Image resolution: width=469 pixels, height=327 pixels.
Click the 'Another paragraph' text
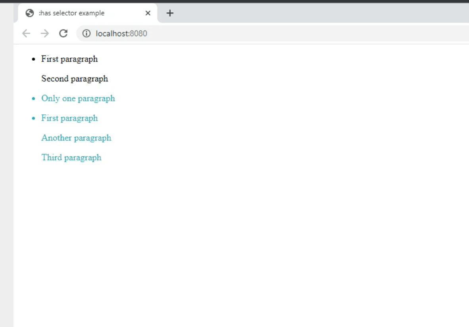76,138
